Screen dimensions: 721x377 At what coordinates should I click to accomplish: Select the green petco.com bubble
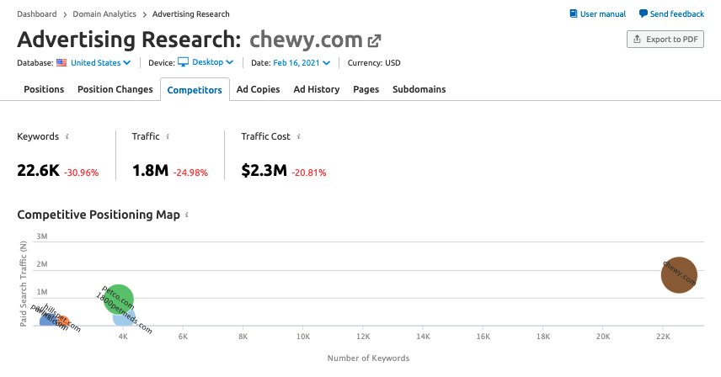[119, 299]
